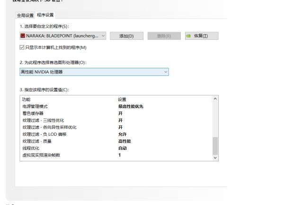
Task: Select the 纹理过滤 - 负 LOD 偏移 row
Action: click(116, 134)
